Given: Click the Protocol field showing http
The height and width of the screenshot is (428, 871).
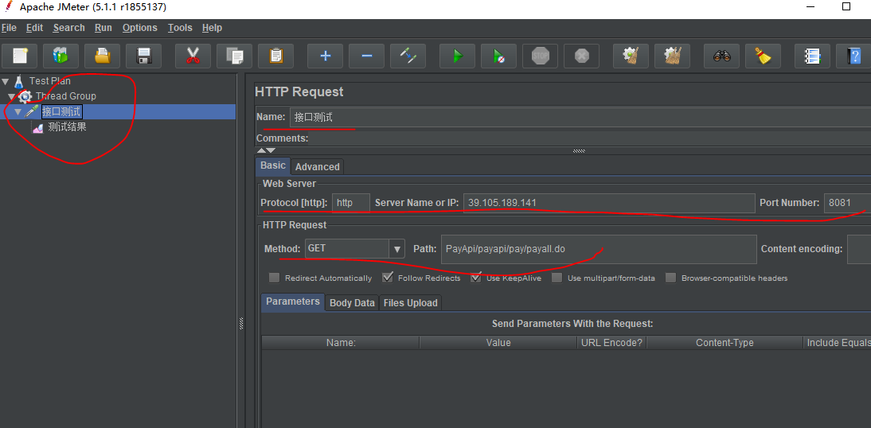Looking at the screenshot, I should 351,203.
